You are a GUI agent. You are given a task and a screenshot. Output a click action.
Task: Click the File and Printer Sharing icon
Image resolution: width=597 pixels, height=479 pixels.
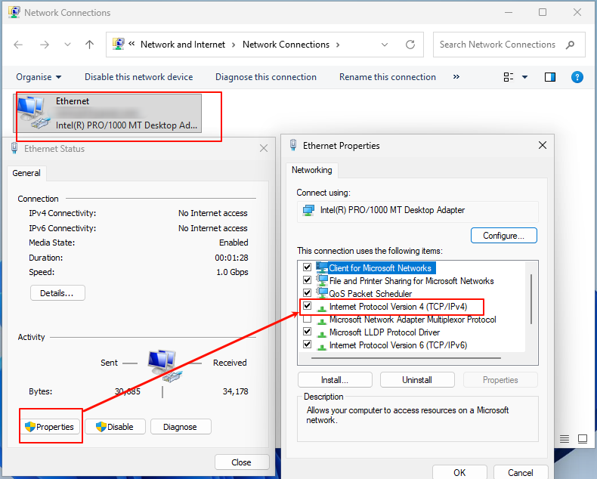pyautogui.click(x=322, y=280)
